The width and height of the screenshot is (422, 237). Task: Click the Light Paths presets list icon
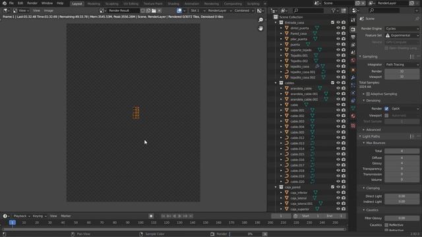[x=411, y=136]
